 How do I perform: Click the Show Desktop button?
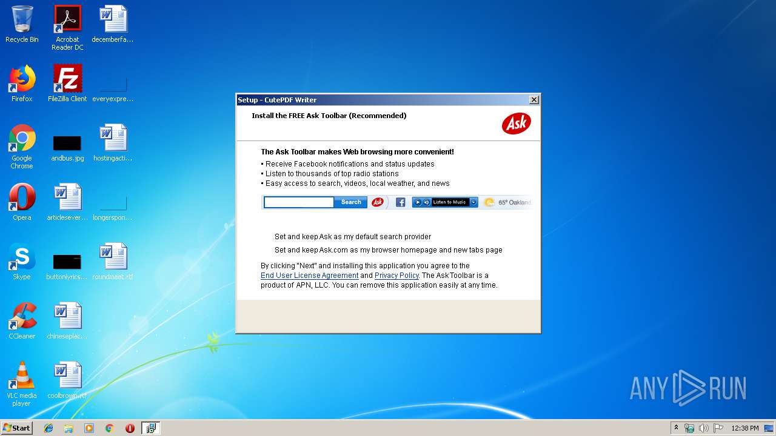(x=770, y=428)
